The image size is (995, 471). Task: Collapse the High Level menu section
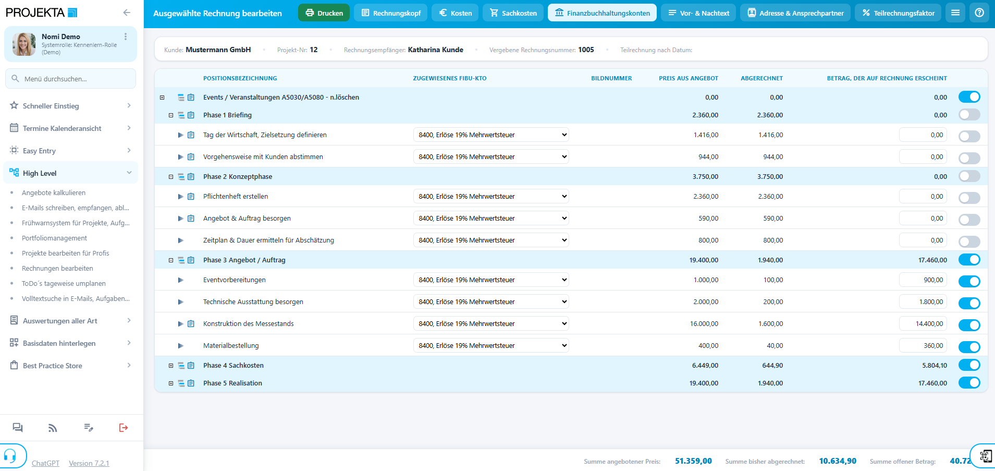pos(71,173)
